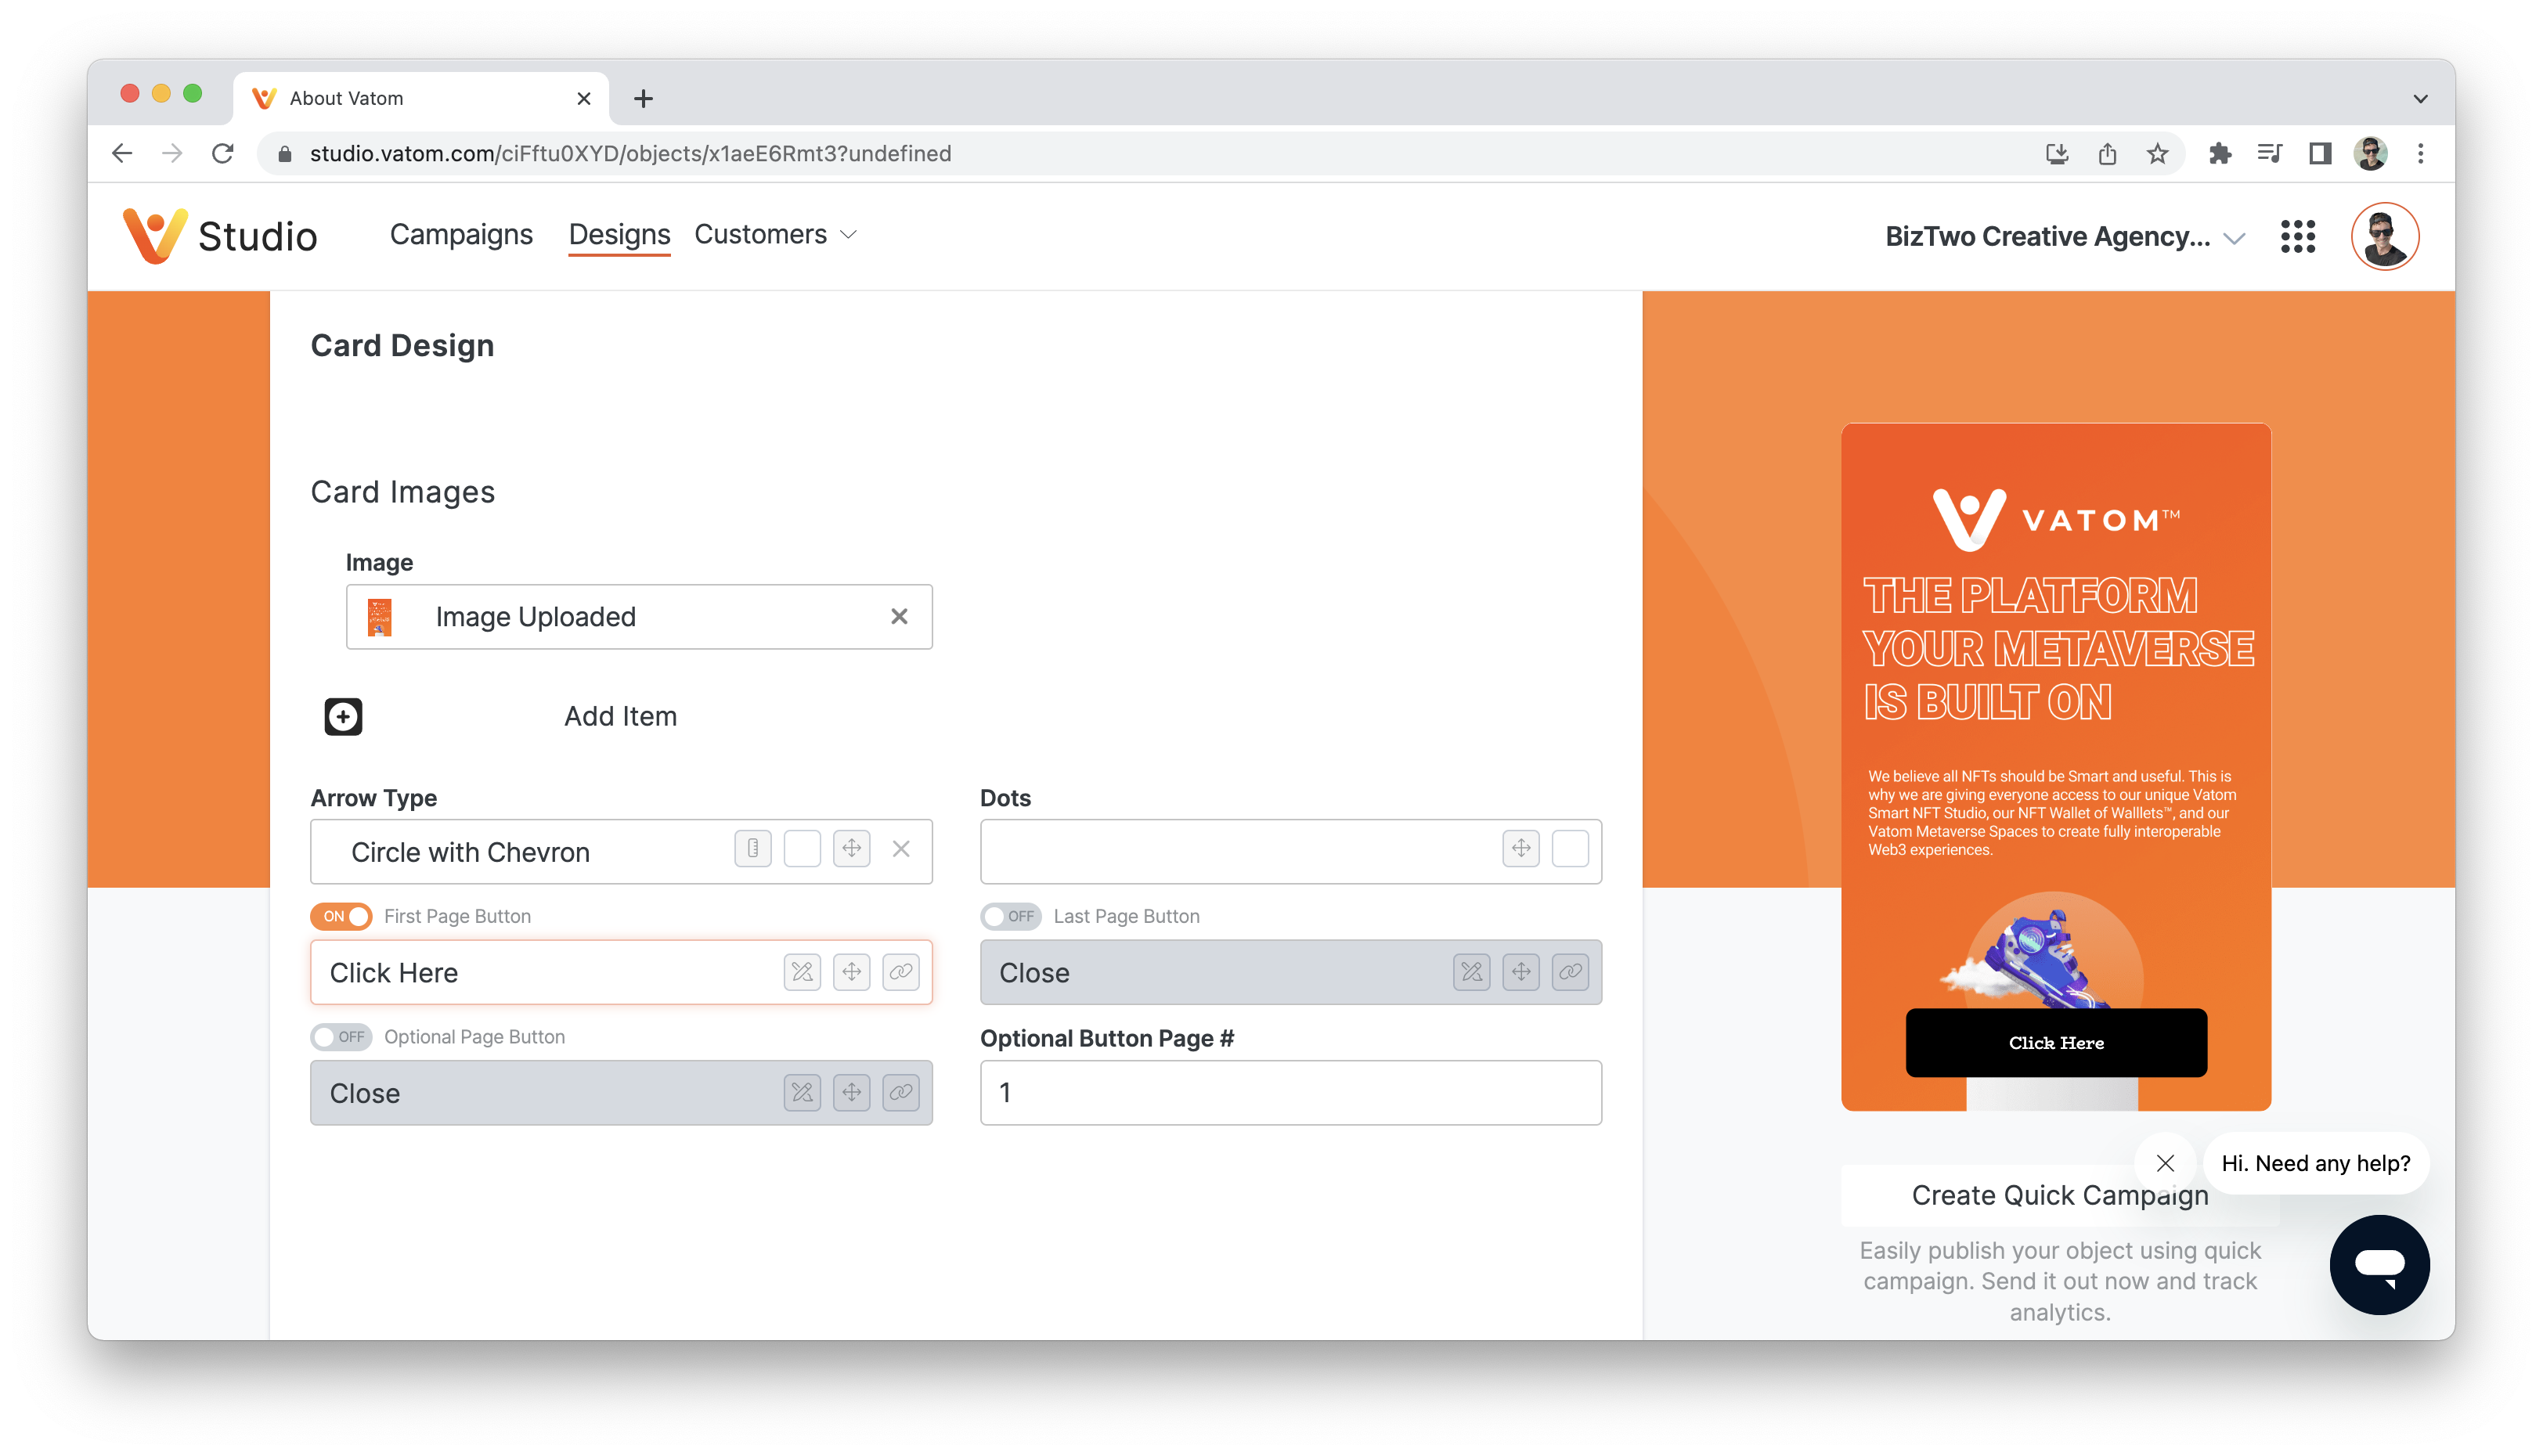This screenshot has height=1456, width=2543.
Task: Remove the uploaded image with the X
Action: (899, 617)
